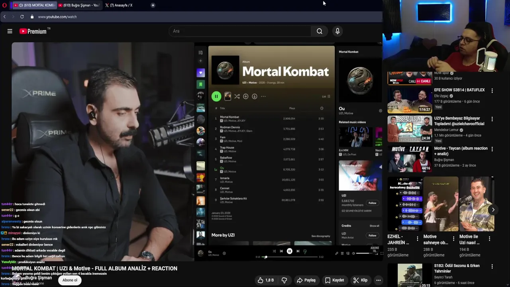Open the UZI'ye Bembeyaz Bilgisayar Topladım title
This screenshot has width=510, height=287.
(x=459, y=121)
